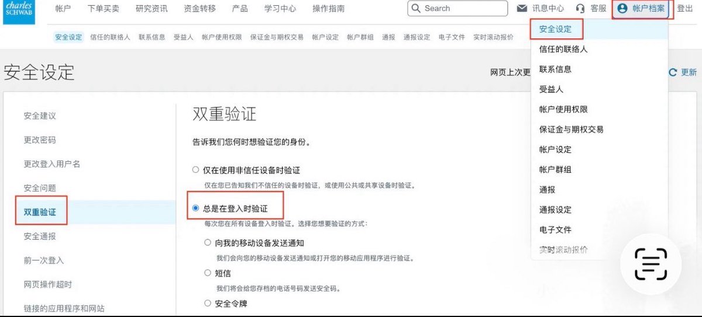Open 更改密码 in the left sidebar
The width and height of the screenshot is (702, 317).
(x=40, y=140)
